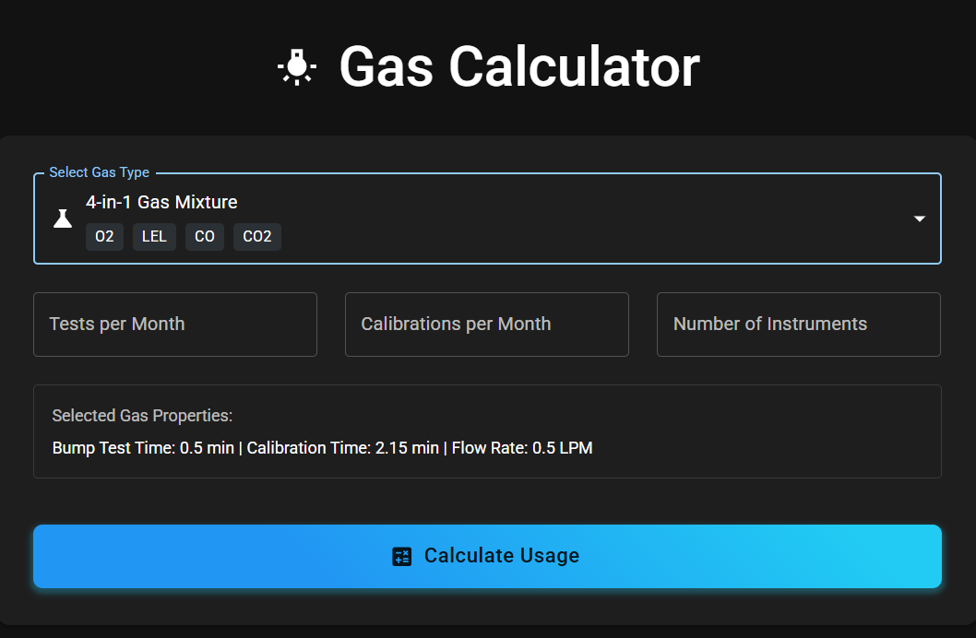Select the CO2 gas chip
976x638 pixels.
[256, 237]
